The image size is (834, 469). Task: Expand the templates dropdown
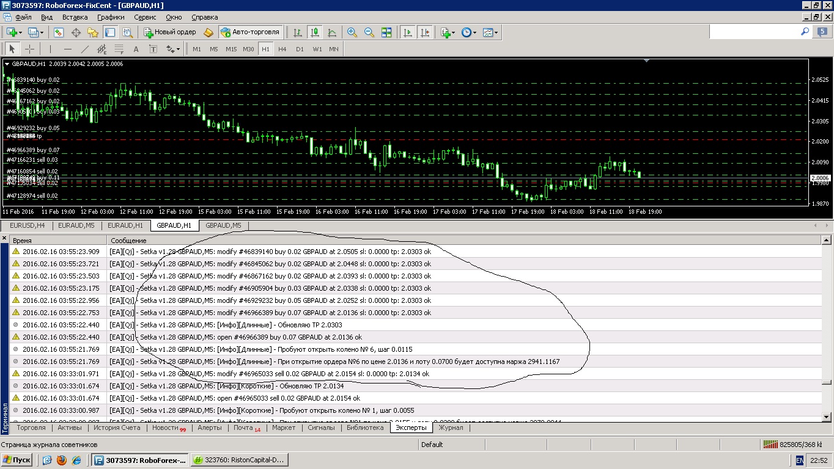point(490,32)
